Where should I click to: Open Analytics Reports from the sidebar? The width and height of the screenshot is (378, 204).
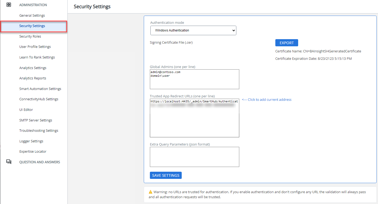tap(33, 78)
